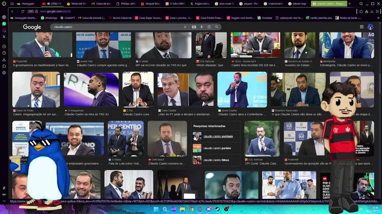Open related search 'claudio castro partido'
Screen dimensions: 382x214
pos(215,148)
